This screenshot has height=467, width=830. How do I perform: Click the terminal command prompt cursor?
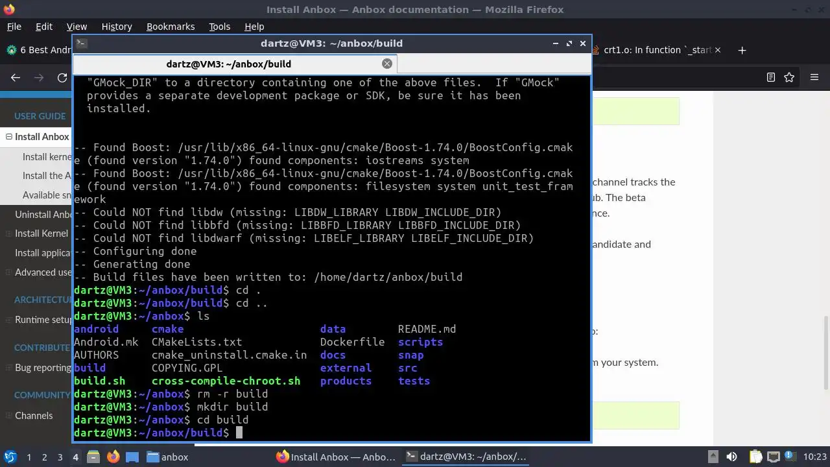point(239,433)
